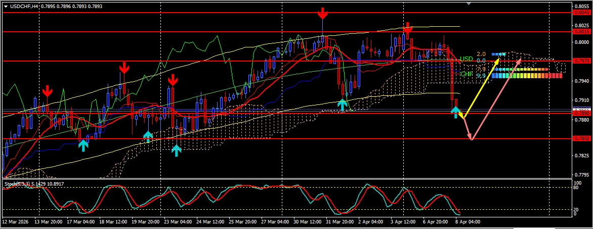
Task: Click the 25 Mar 20:00 time axis label
Action: (x=242, y=222)
